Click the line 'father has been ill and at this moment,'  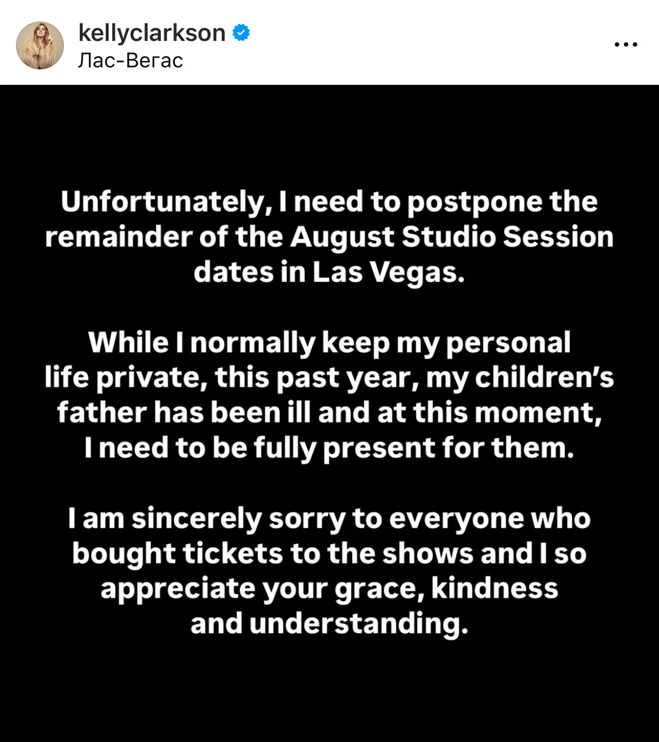329,413
